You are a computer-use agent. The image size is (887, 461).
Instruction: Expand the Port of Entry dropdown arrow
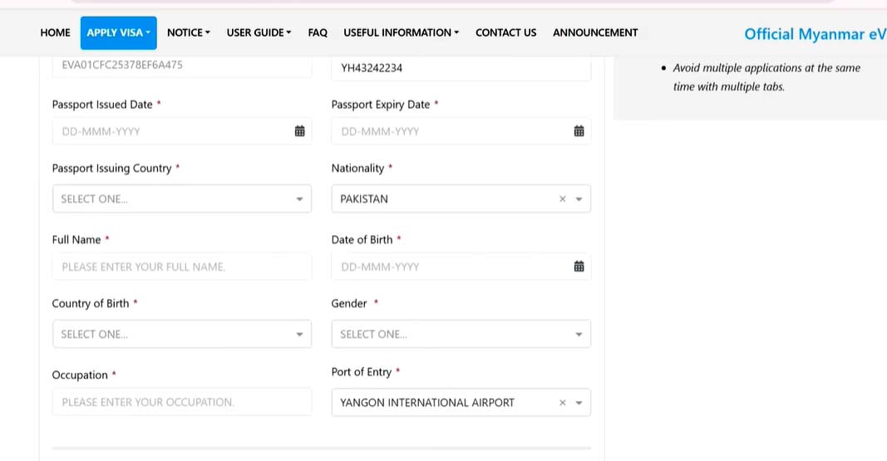tap(579, 403)
